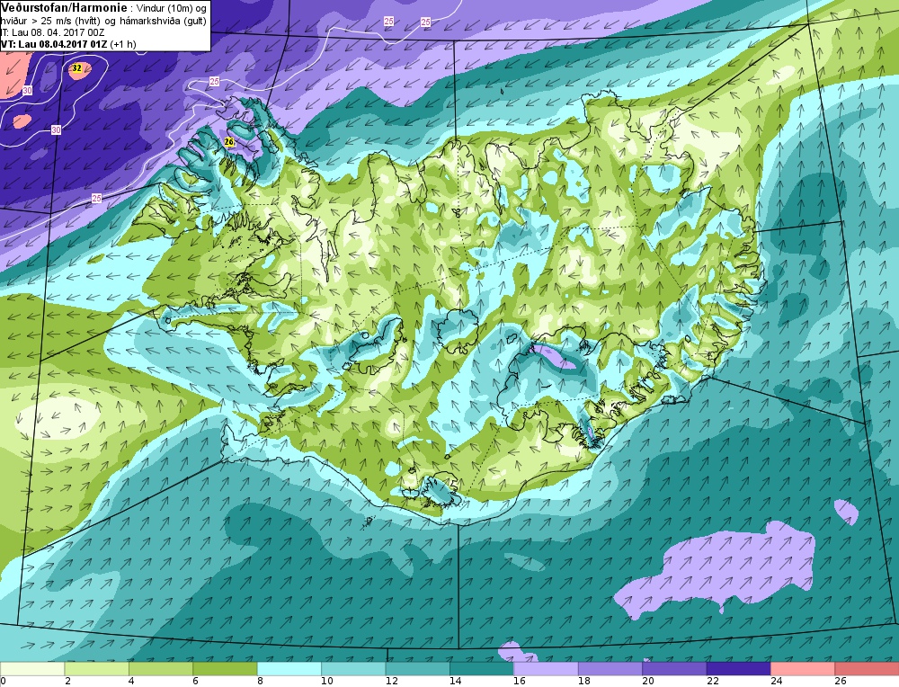Select the violet 20–22 m/s legend swatch
Screen dimensions: 899x687
point(675,668)
